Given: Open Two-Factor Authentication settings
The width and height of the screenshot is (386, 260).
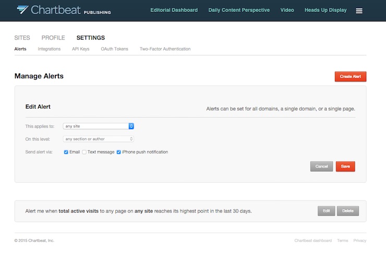Looking at the screenshot, I should (x=165, y=49).
